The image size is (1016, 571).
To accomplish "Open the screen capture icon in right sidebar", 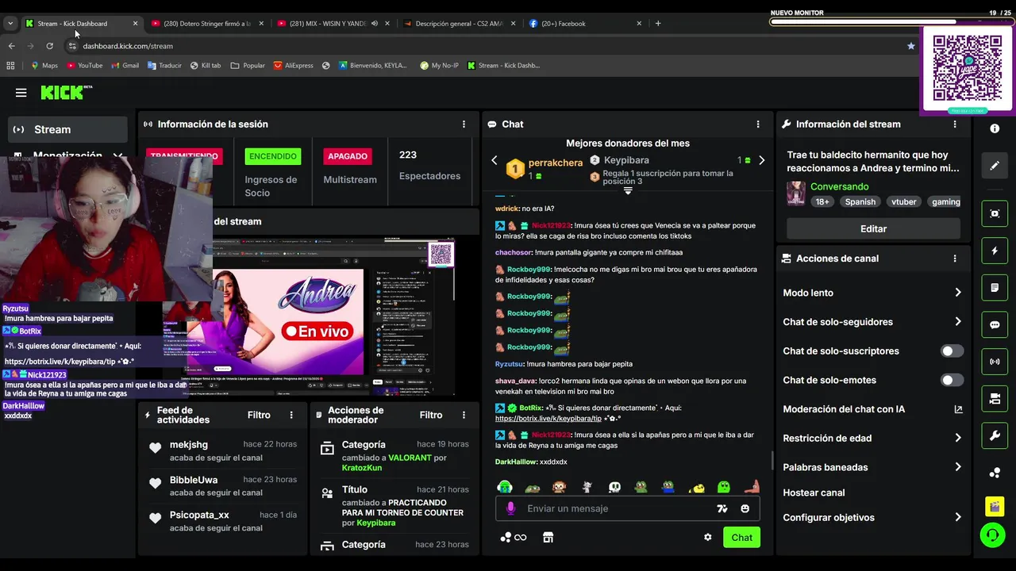I will [x=995, y=213].
